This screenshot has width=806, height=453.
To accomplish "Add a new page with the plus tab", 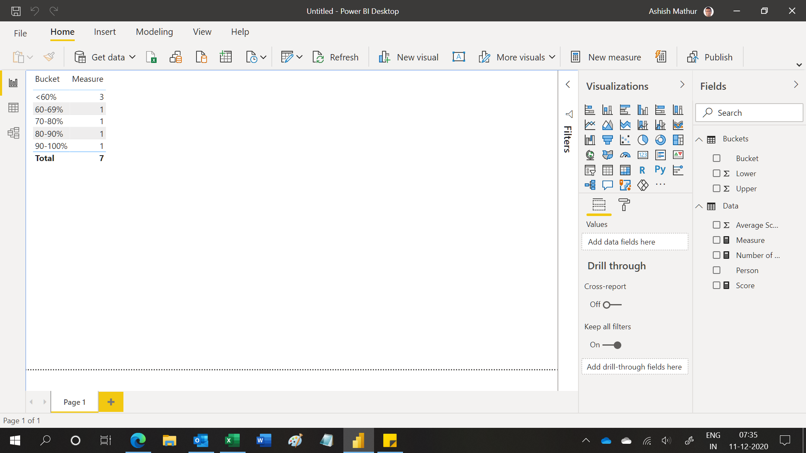I will 111,402.
